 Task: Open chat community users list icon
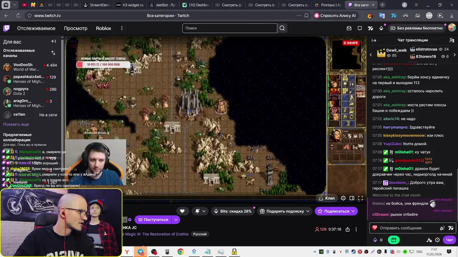452,40
